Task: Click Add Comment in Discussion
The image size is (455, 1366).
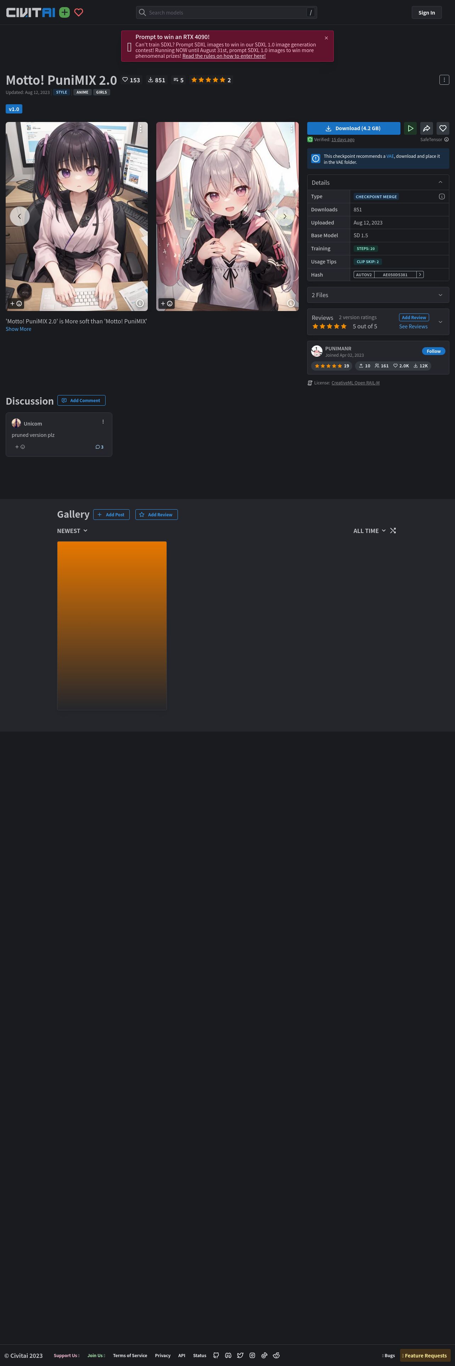Action: coord(81,400)
